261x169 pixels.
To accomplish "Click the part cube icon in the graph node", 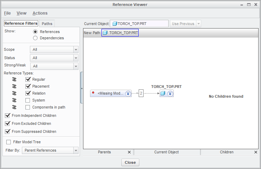I will (163, 94).
